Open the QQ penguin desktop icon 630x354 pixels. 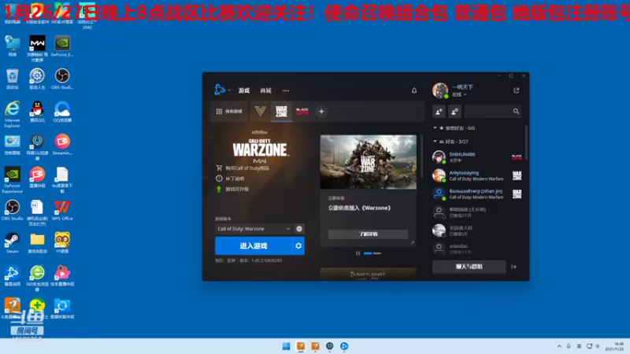pos(37,111)
